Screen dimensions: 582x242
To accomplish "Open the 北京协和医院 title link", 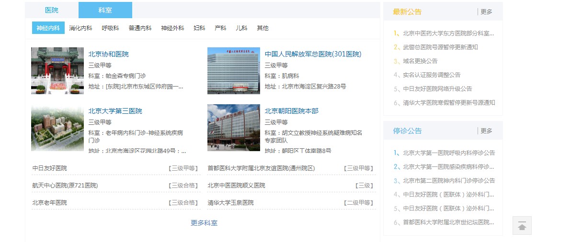I will (x=108, y=54).
